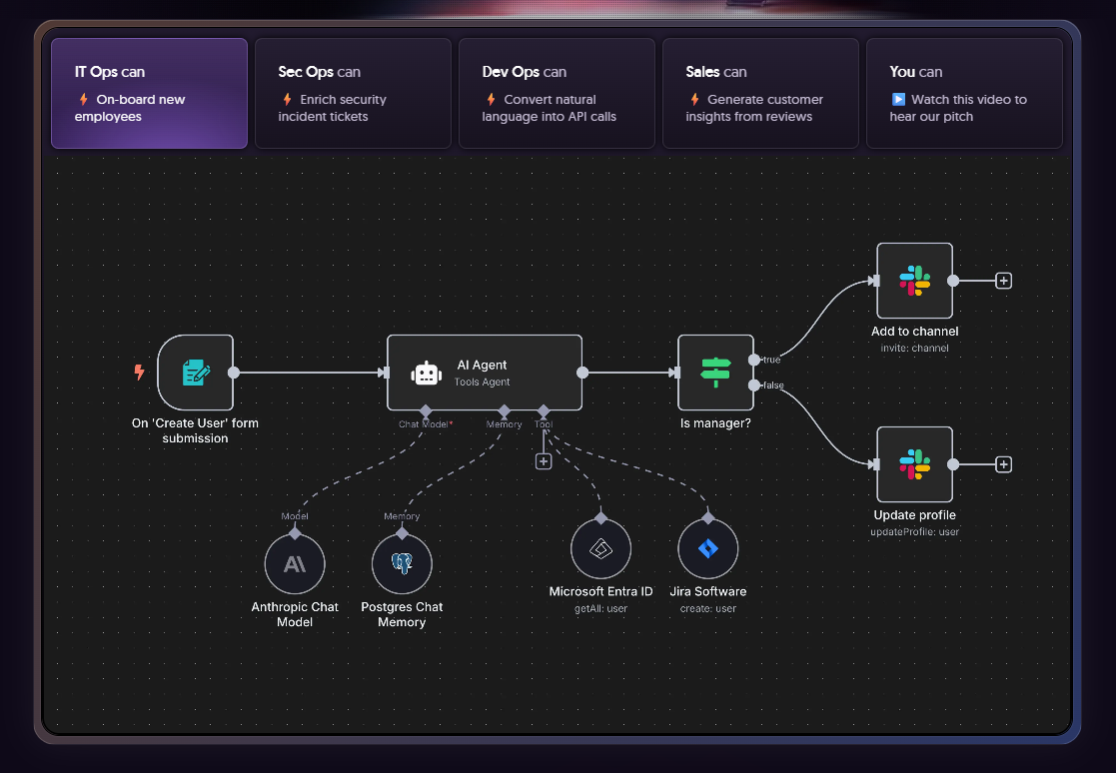Click the Microsoft Entra ID tool node
This screenshot has height=773, width=1116.
pyautogui.click(x=600, y=549)
